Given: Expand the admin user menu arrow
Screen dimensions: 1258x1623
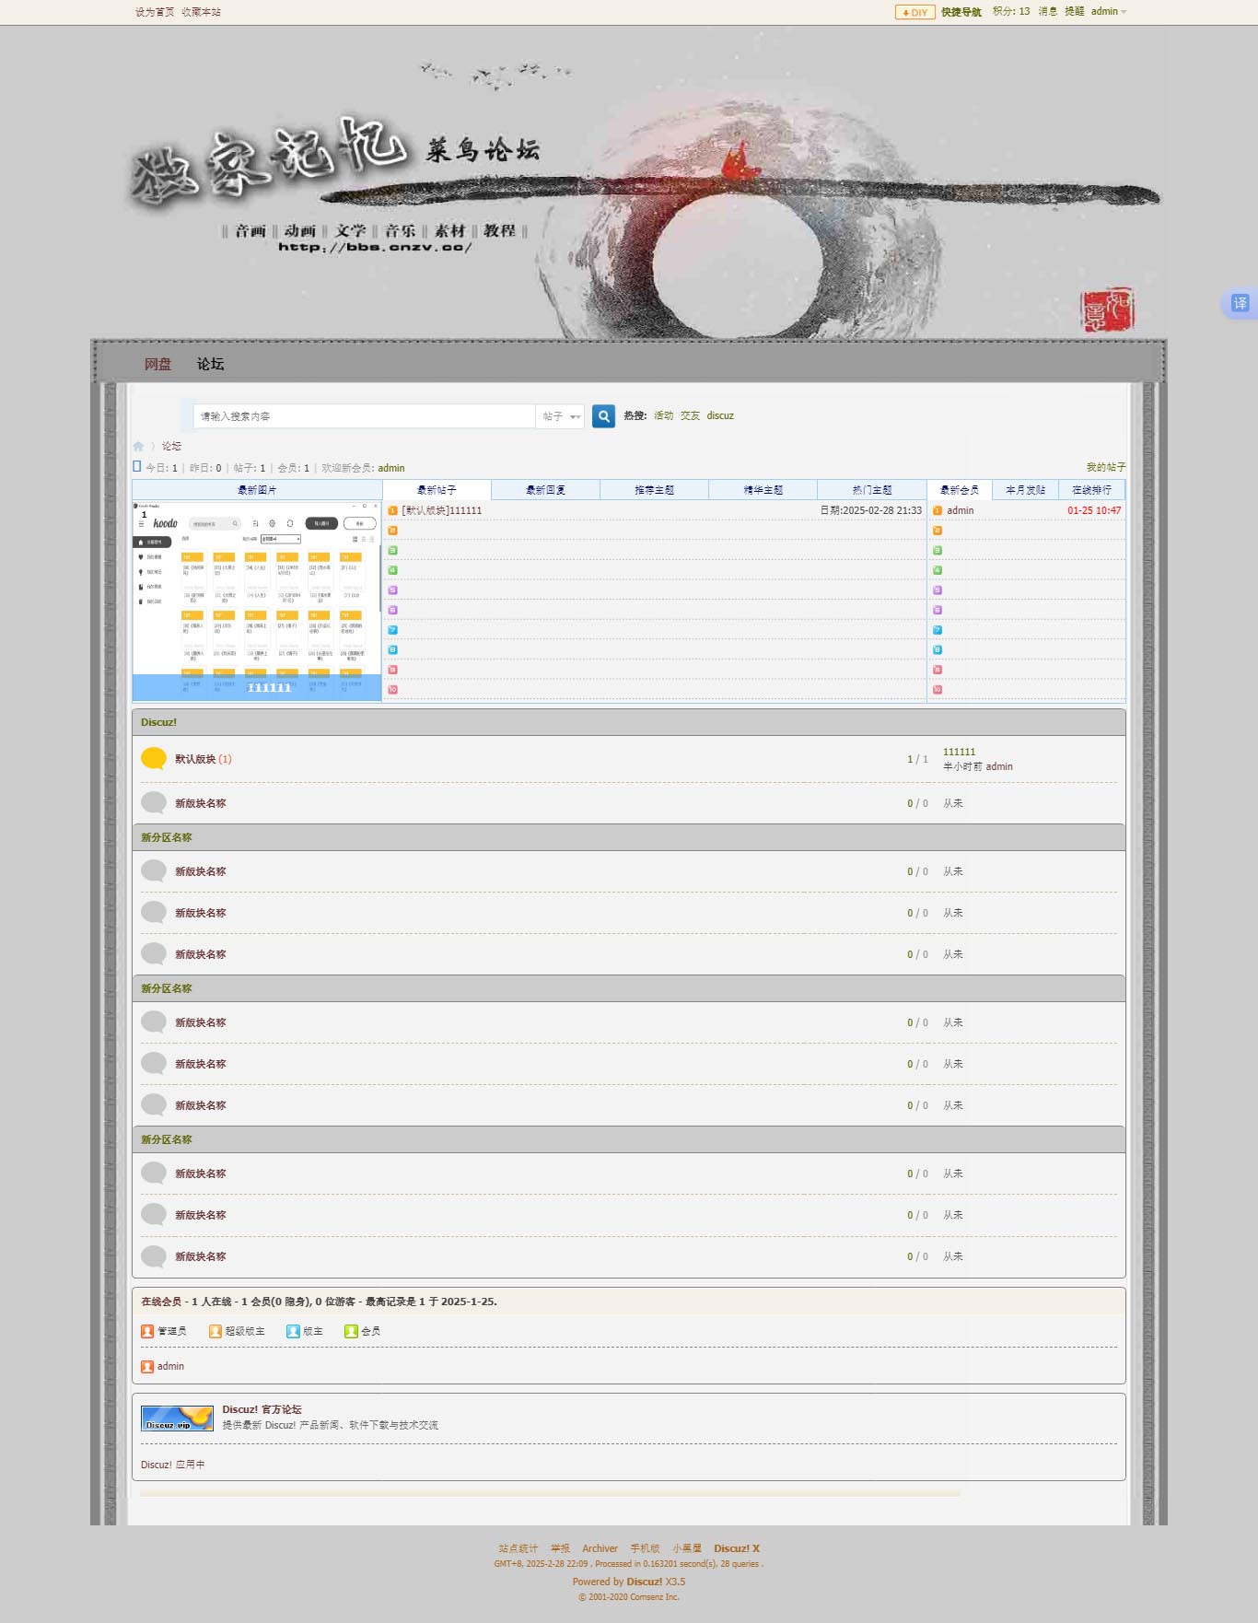Looking at the screenshot, I should coord(1124,12).
